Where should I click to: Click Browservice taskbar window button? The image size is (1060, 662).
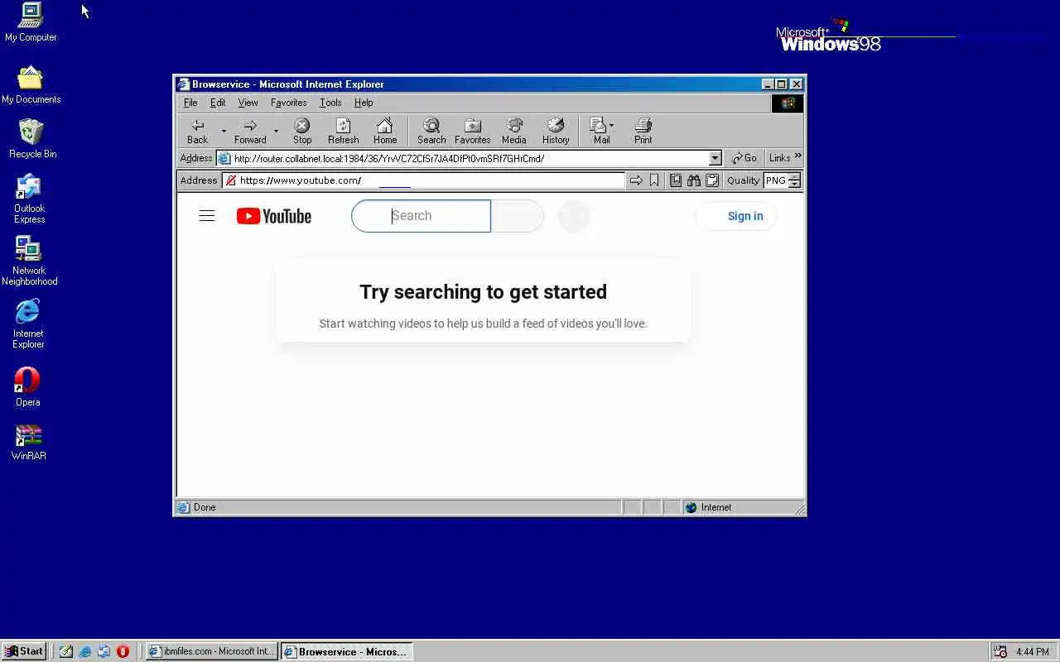pos(346,651)
